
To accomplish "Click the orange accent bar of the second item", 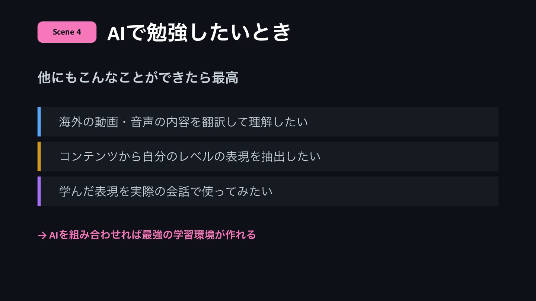I will coord(39,156).
